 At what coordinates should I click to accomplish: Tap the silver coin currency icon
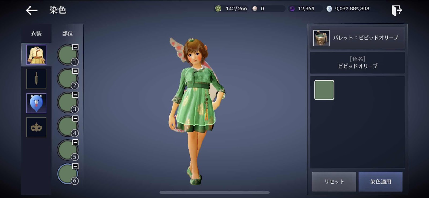[329, 9]
